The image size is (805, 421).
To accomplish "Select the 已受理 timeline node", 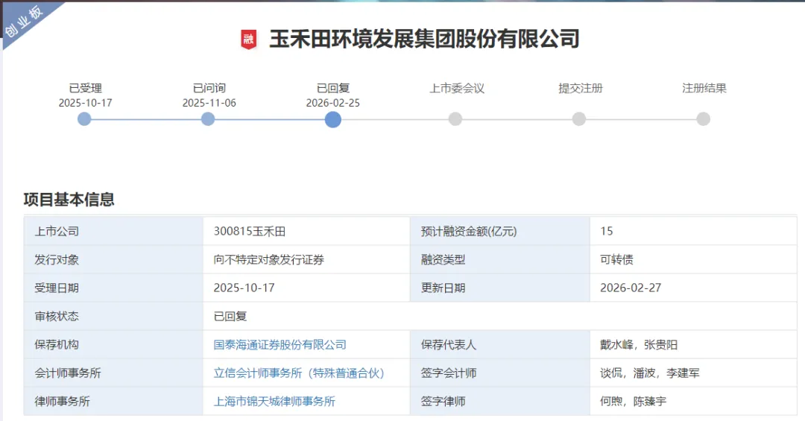I will (x=84, y=119).
